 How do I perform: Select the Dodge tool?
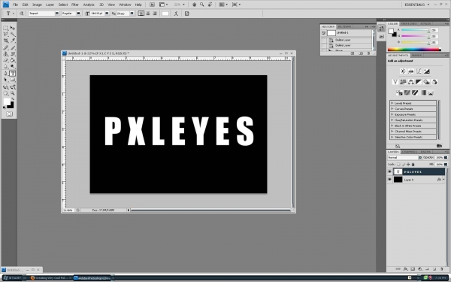click(x=13, y=66)
